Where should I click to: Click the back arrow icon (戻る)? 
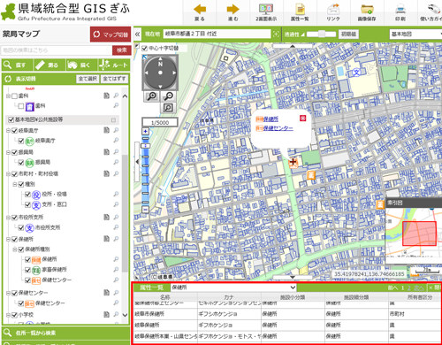coord(200,9)
